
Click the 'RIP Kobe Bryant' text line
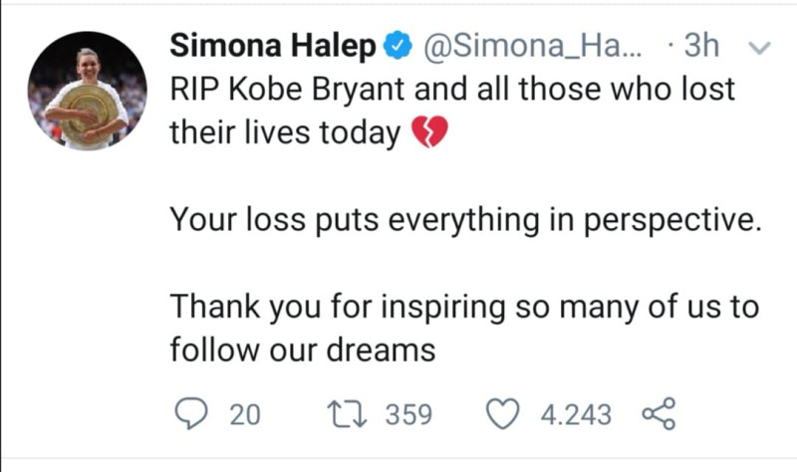click(452, 89)
